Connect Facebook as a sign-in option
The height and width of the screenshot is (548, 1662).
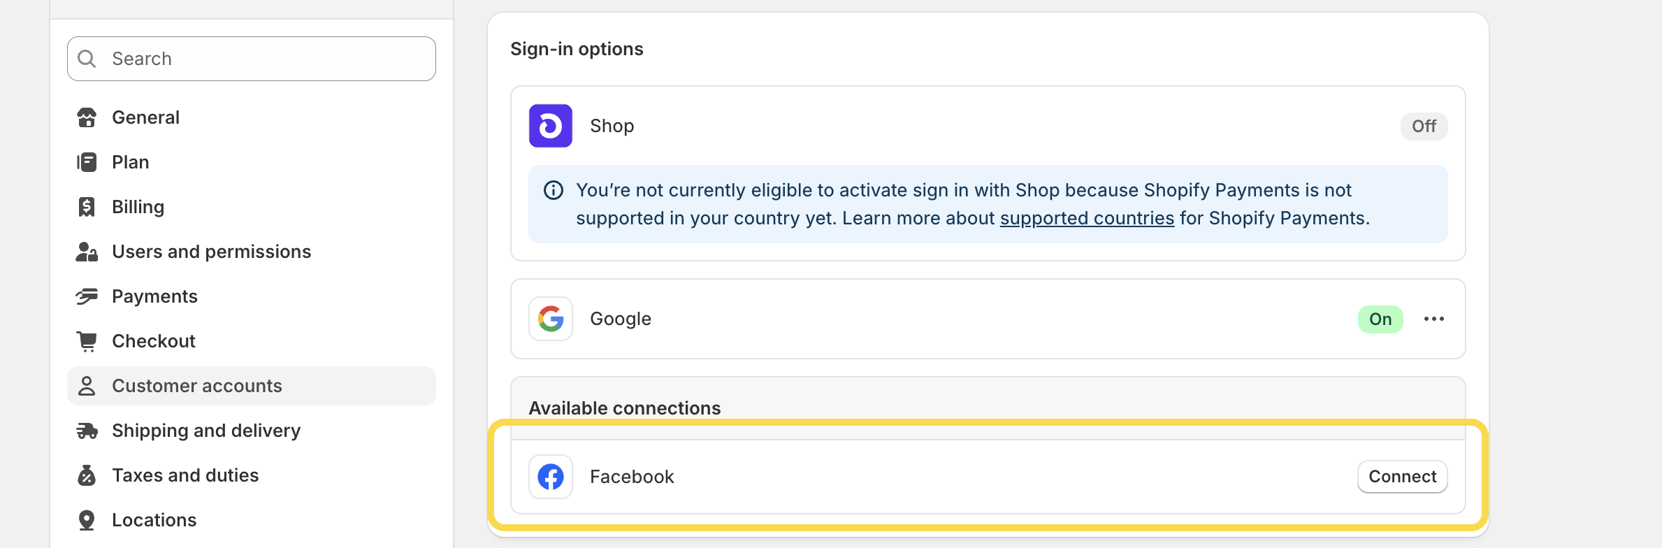[1401, 476]
